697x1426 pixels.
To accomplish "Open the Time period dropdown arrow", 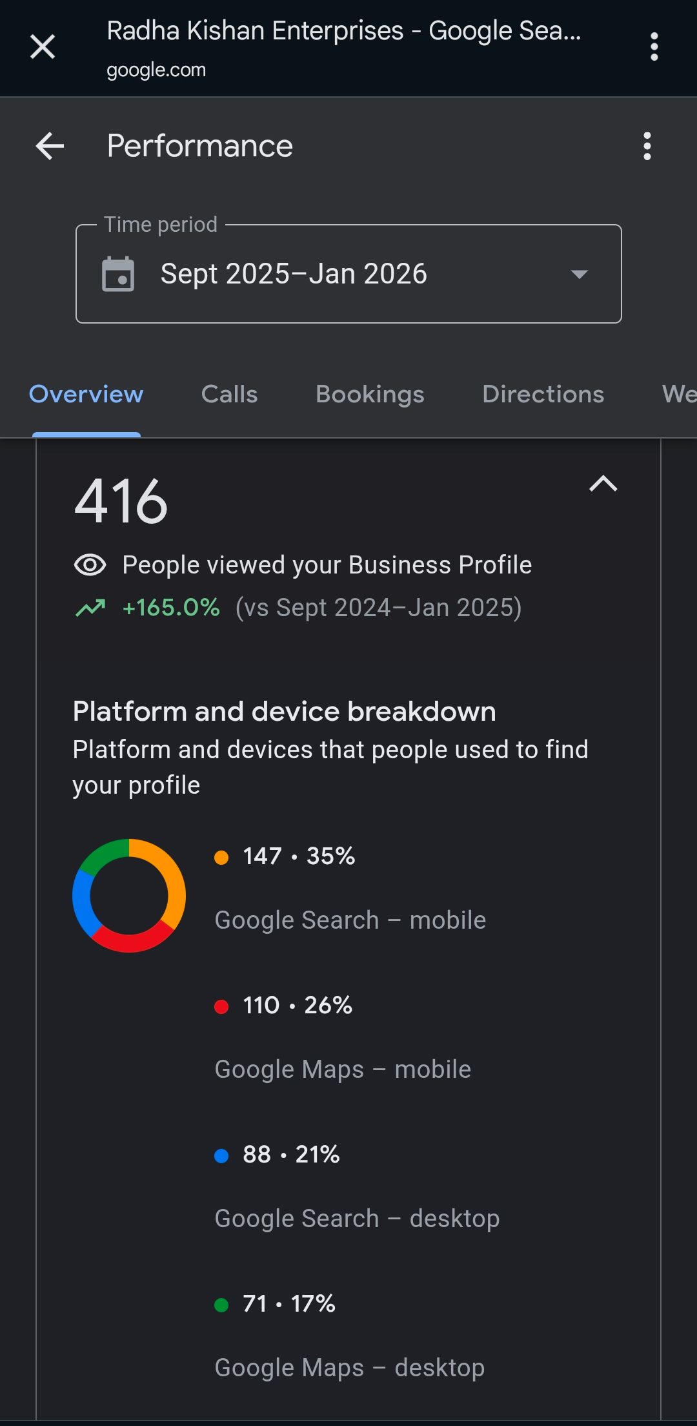I will (x=579, y=274).
